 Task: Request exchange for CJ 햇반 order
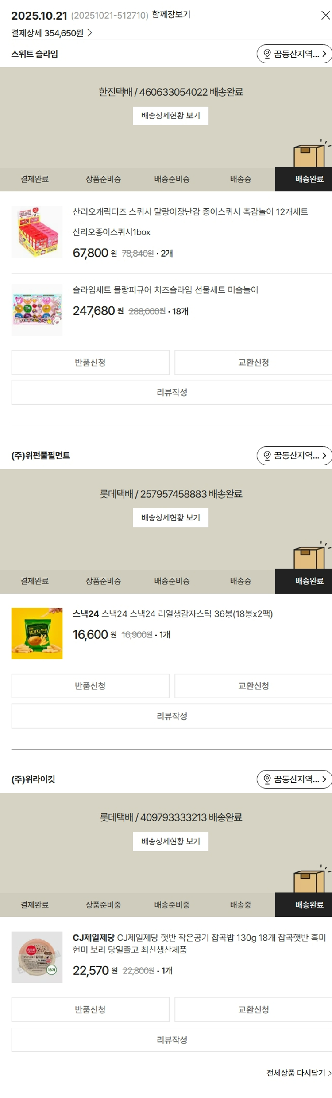253,1009
